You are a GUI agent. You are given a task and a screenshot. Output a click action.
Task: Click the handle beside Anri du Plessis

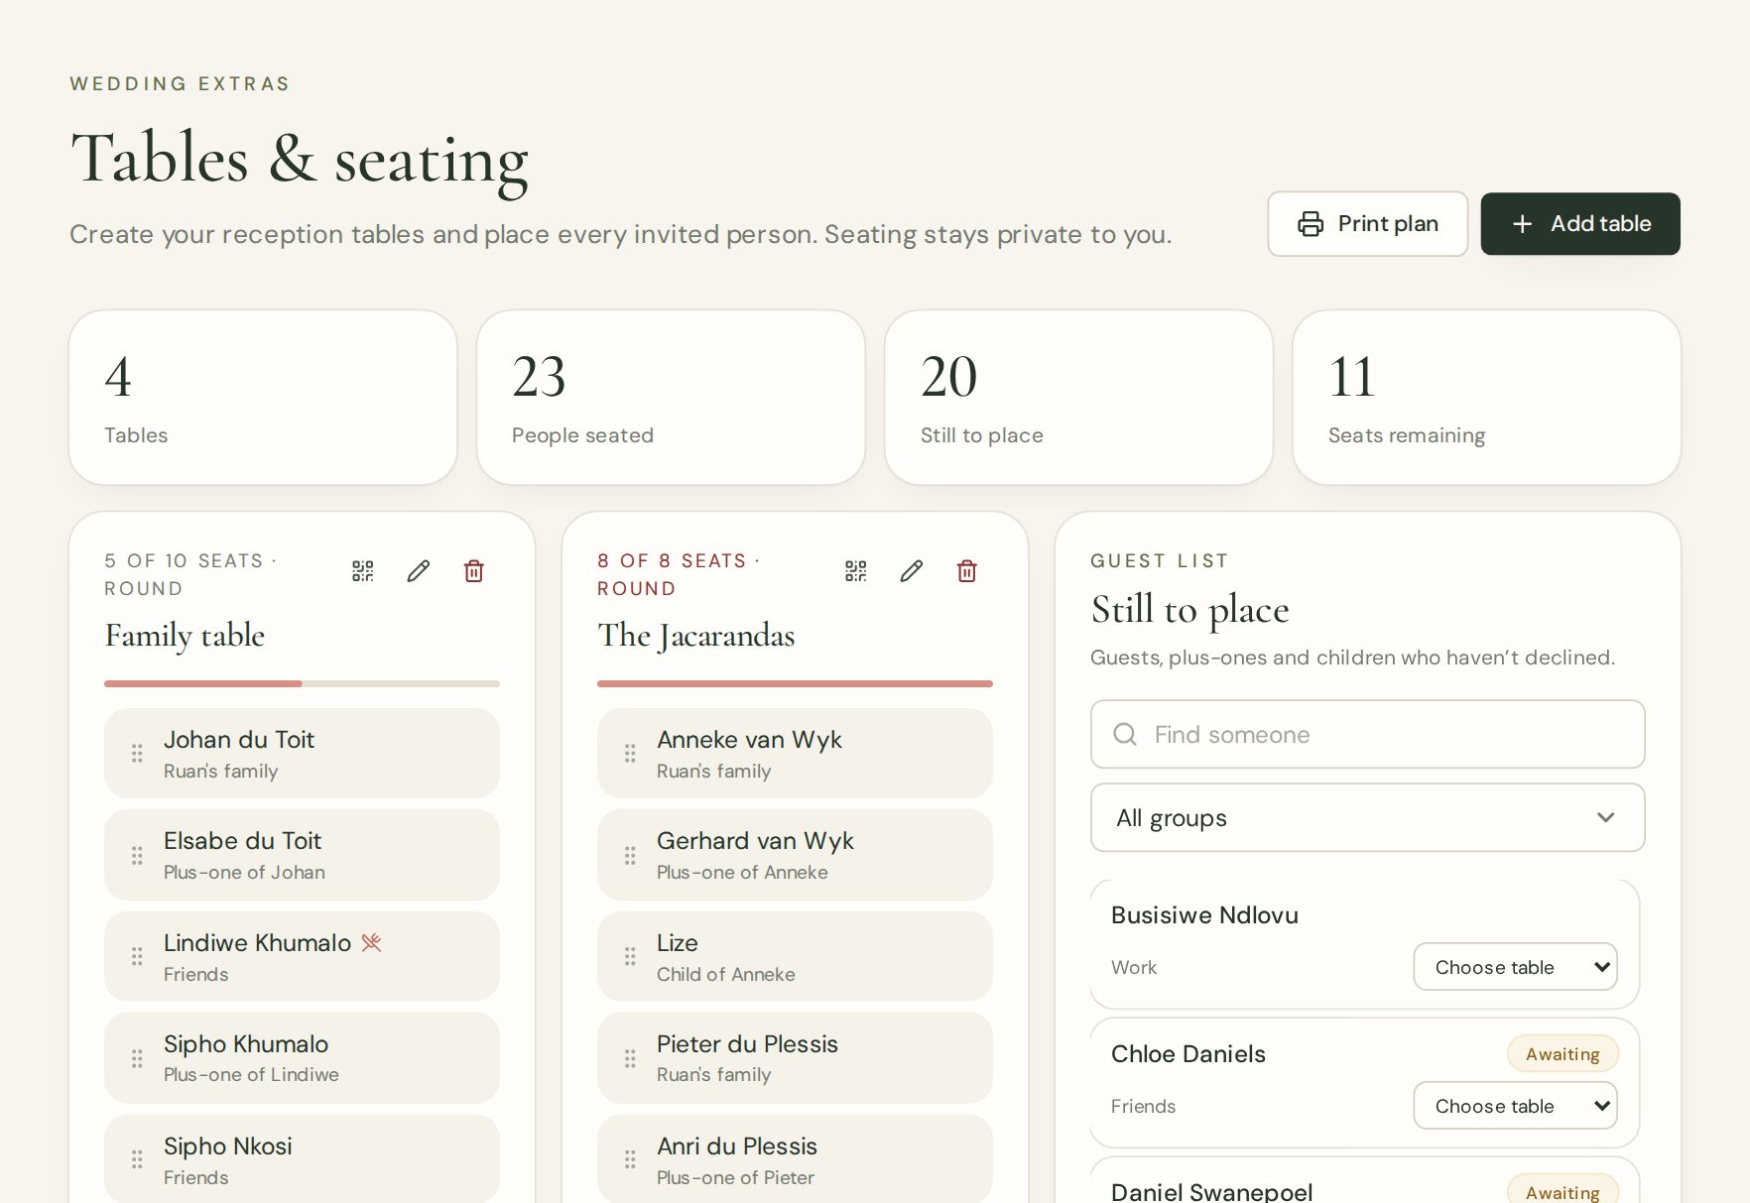coord(630,1159)
